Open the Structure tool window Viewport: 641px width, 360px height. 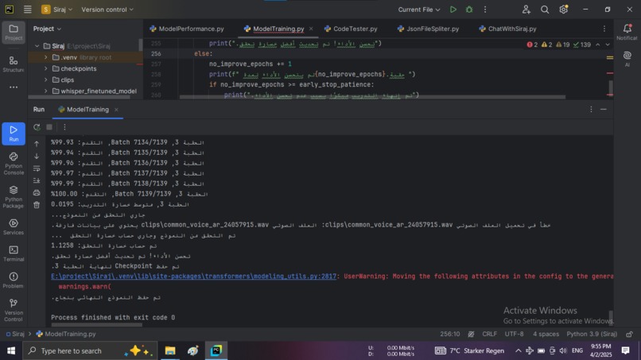pos(14,64)
